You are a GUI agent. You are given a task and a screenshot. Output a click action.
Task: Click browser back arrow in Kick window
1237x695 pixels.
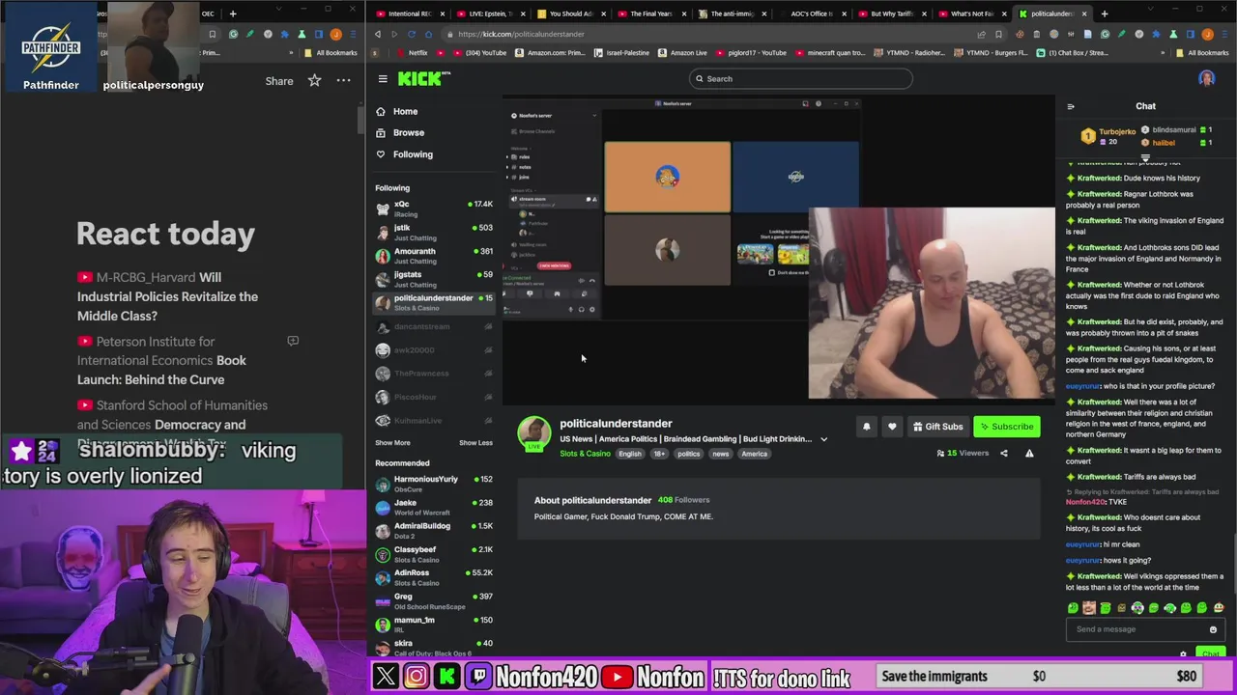(378, 34)
